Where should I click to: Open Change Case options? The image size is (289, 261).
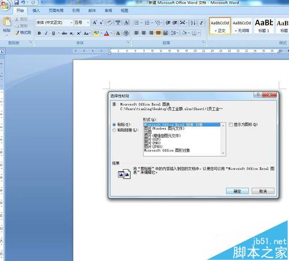(x=87, y=33)
